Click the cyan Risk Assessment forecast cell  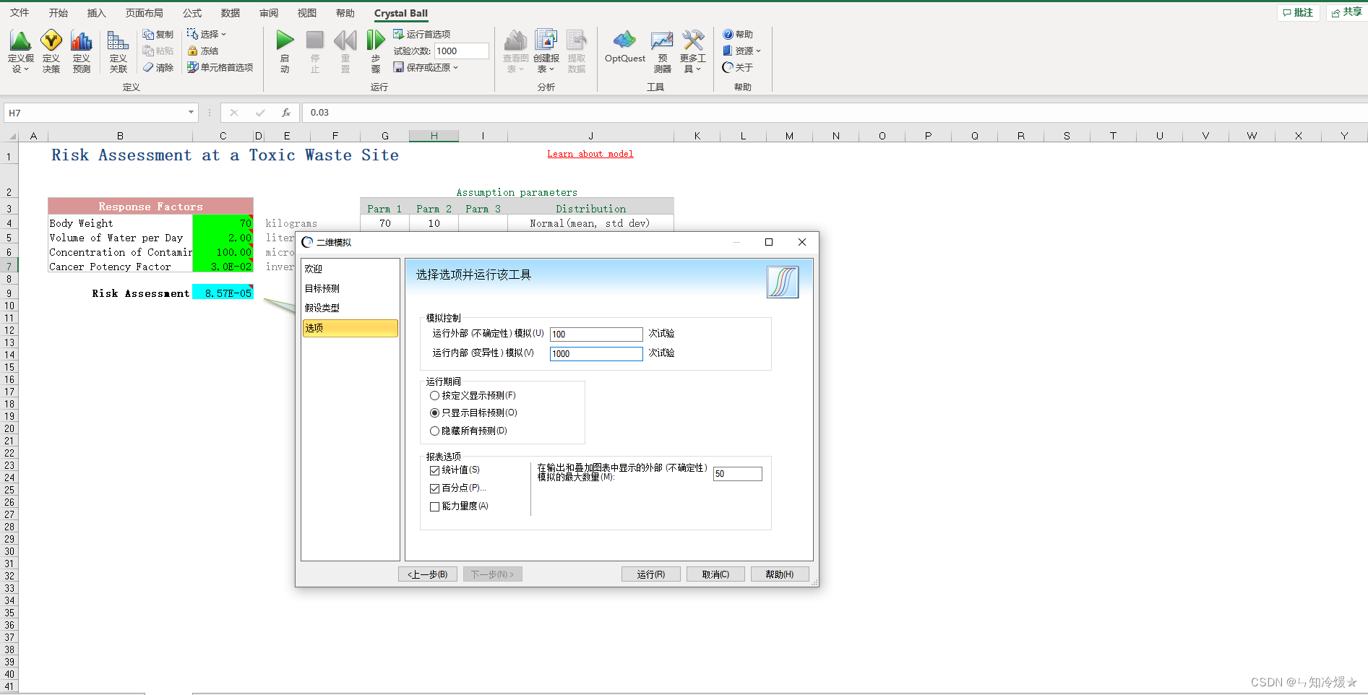coord(223,293)
